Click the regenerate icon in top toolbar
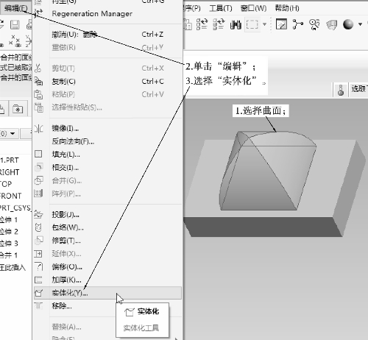Image resolution: width=368 pixels, height=340 pixels. click(x=202, y=24)
